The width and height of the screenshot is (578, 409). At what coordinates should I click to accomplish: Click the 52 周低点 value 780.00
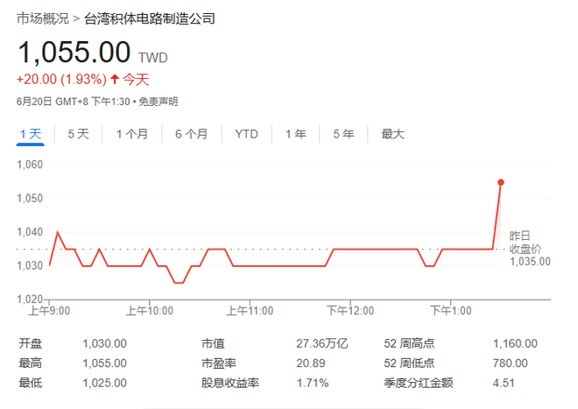tap(511, 363)
